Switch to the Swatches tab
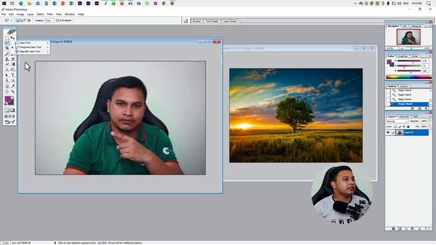 click(403, 56)
